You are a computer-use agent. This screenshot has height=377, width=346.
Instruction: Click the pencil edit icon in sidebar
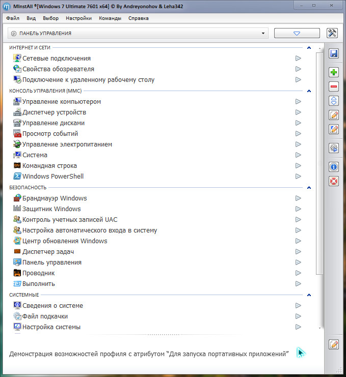pyautogui.click(x=334, y=115)
